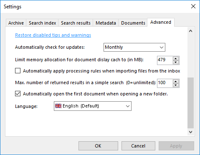Switch to the Archive tab
Viewport: 200px width, 155px height.
(16, 23)
